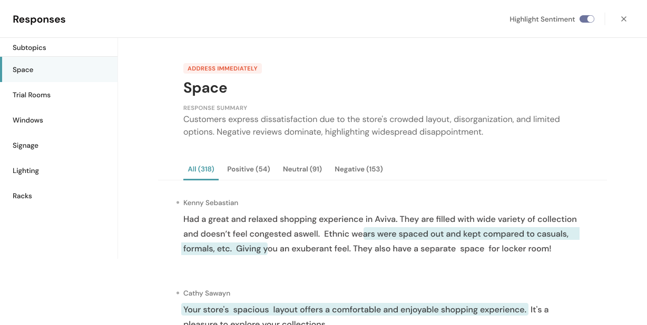
Task: Switch to the All (318) tab
Action: coord(201,169)
